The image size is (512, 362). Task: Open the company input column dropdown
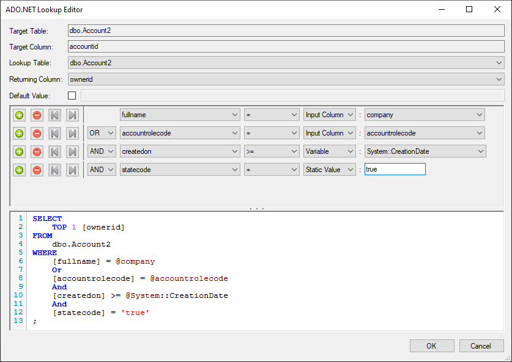click(x=425, y=115)
